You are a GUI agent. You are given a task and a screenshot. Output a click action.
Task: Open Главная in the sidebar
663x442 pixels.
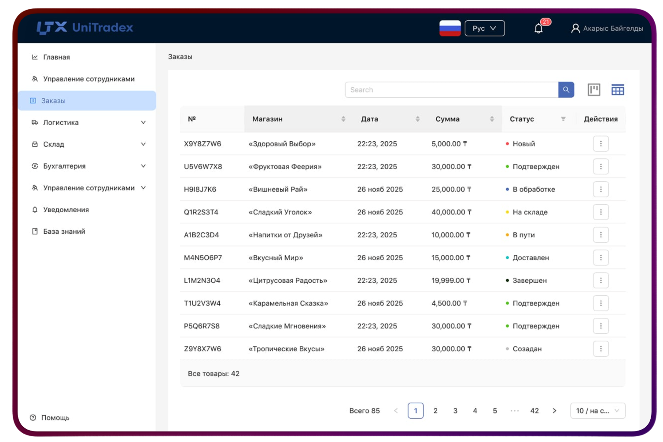(56, 57)
